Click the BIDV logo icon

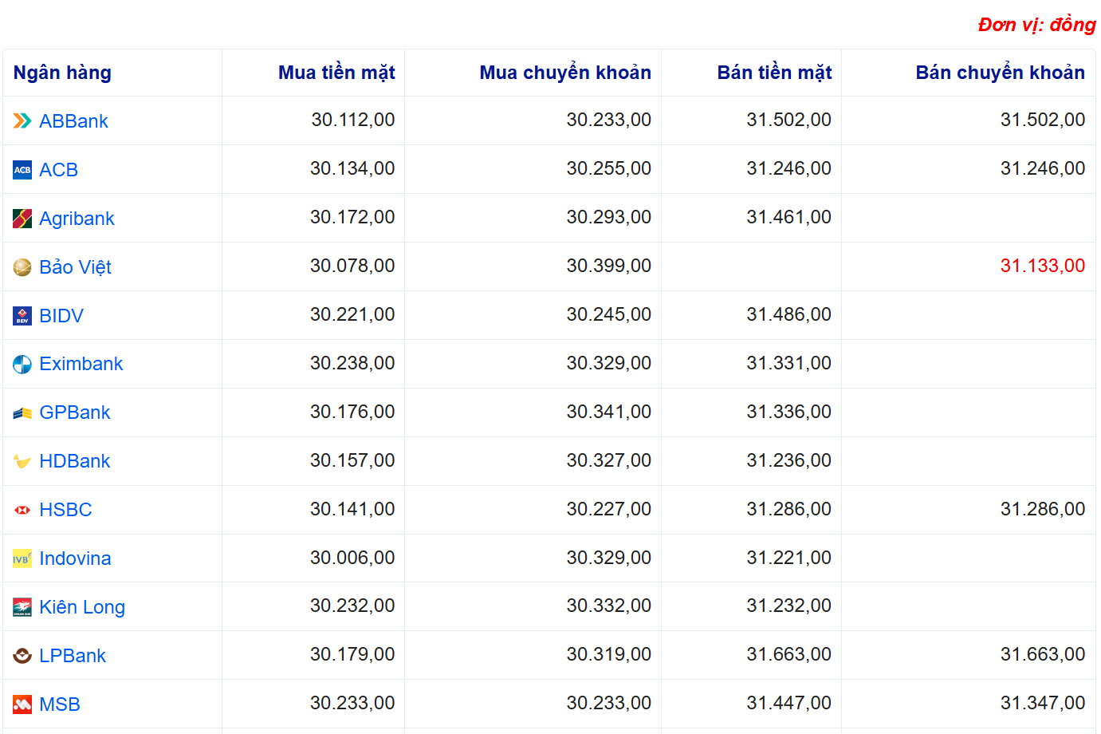click(22, 316)
